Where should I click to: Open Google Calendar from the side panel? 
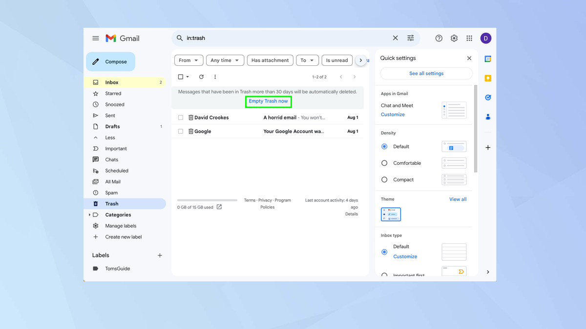(487, 58)
